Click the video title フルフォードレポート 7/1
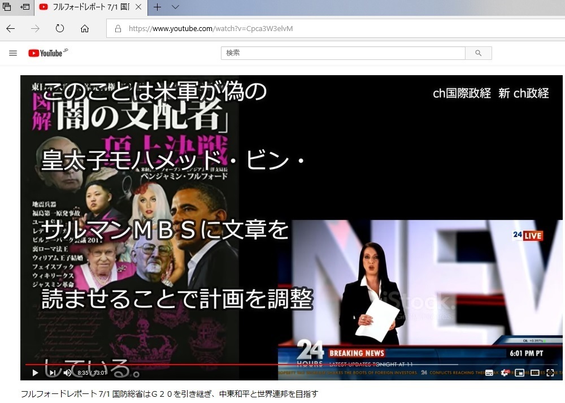 pos(169,393)
